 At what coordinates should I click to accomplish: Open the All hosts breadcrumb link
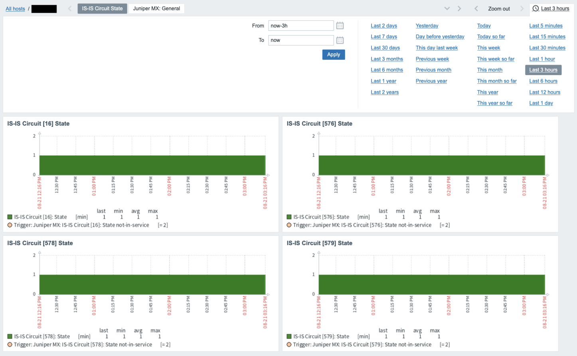(x=15, y=9)
